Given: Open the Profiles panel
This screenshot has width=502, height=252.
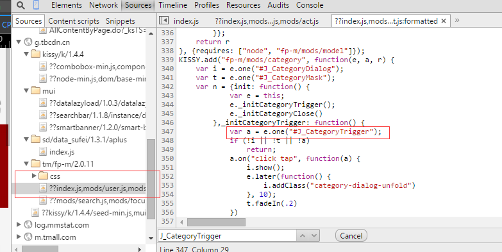Looking at the screenshot, I should (x=206, y=5).
